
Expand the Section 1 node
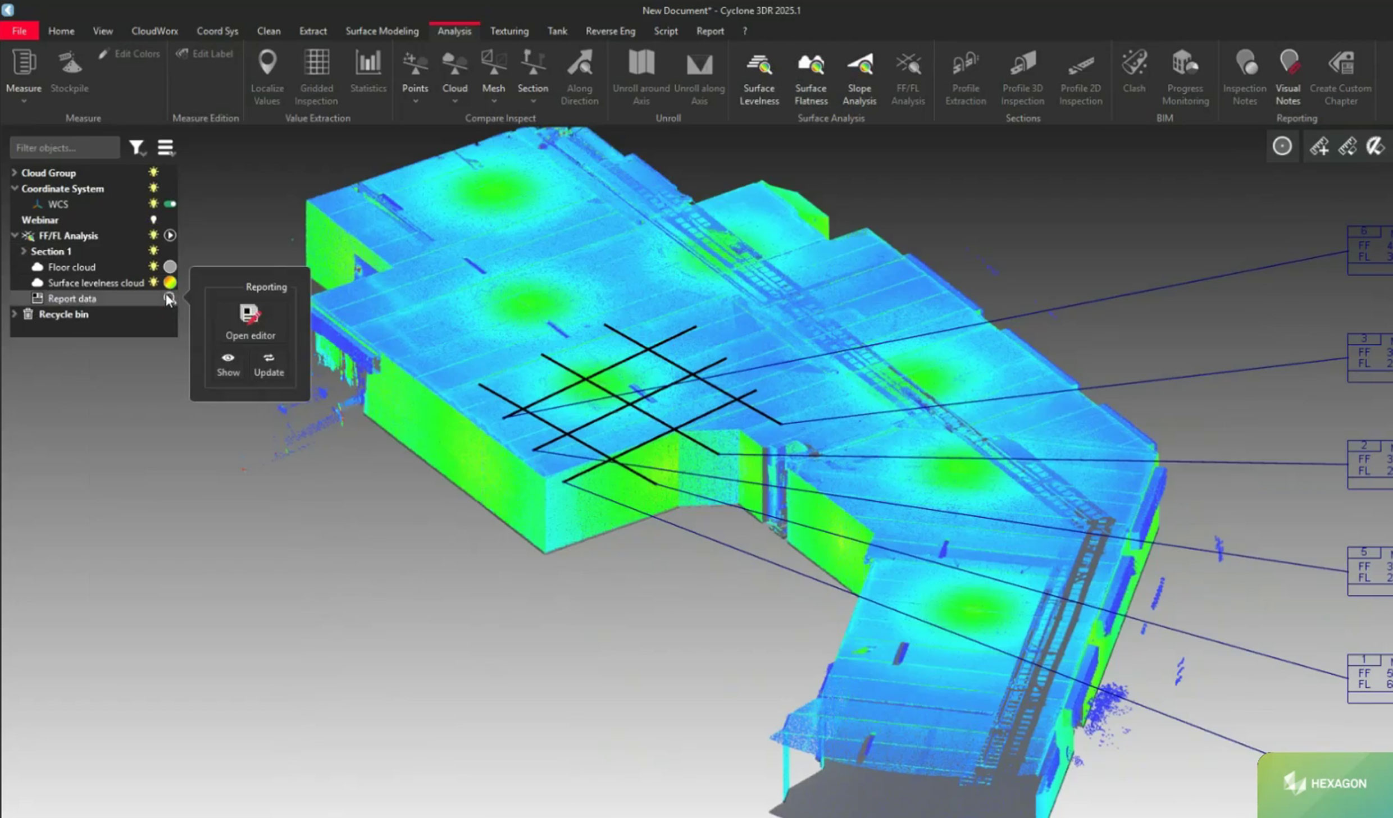click(x=24, y=252)
